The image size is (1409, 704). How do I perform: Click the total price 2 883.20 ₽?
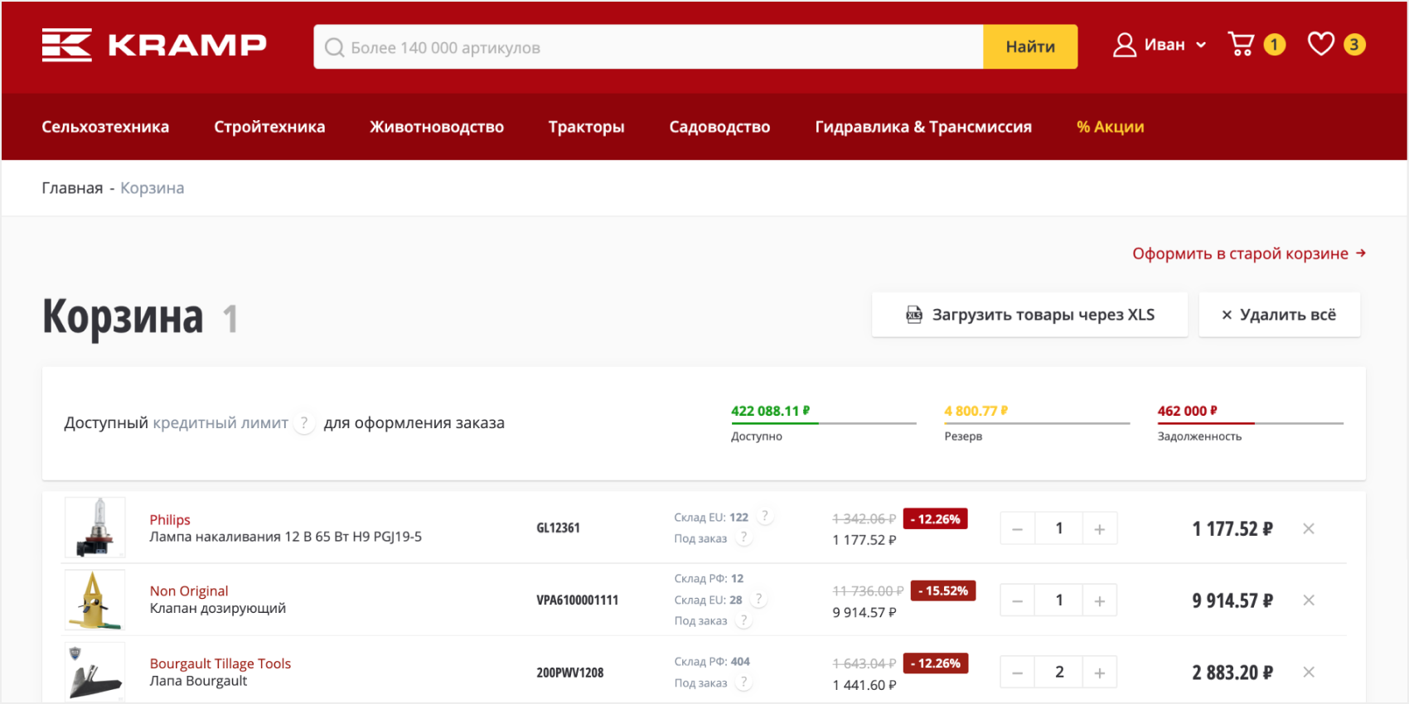(x=1232, y=673)
